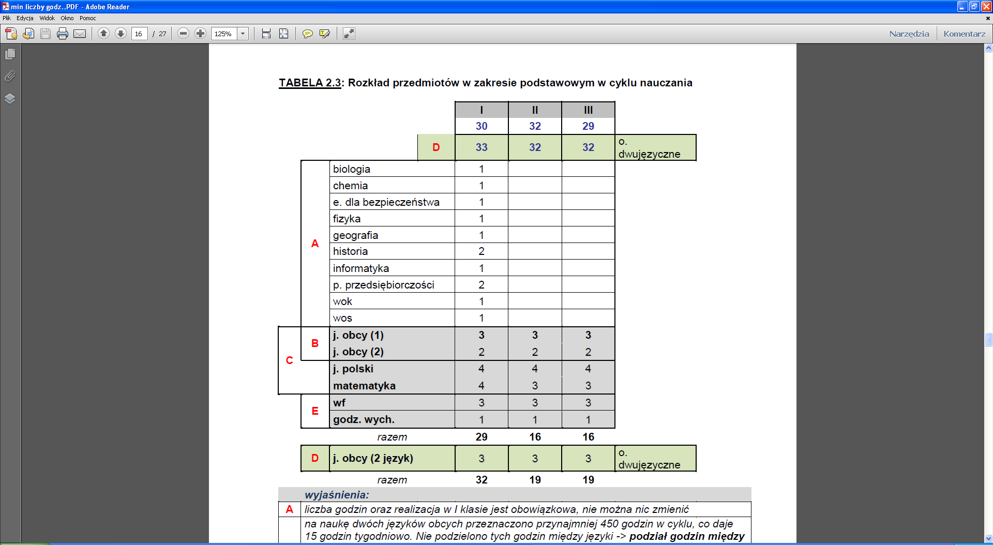Click the 'geografia' row label
Screen dimensions: 993x545
click(x=355, y=235)
